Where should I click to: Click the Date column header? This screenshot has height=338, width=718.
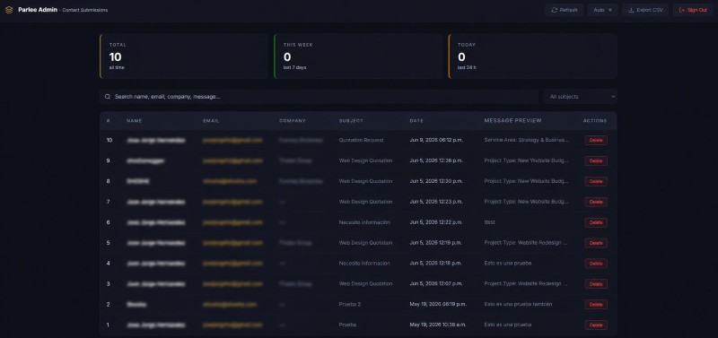click(x=416, y=121)
